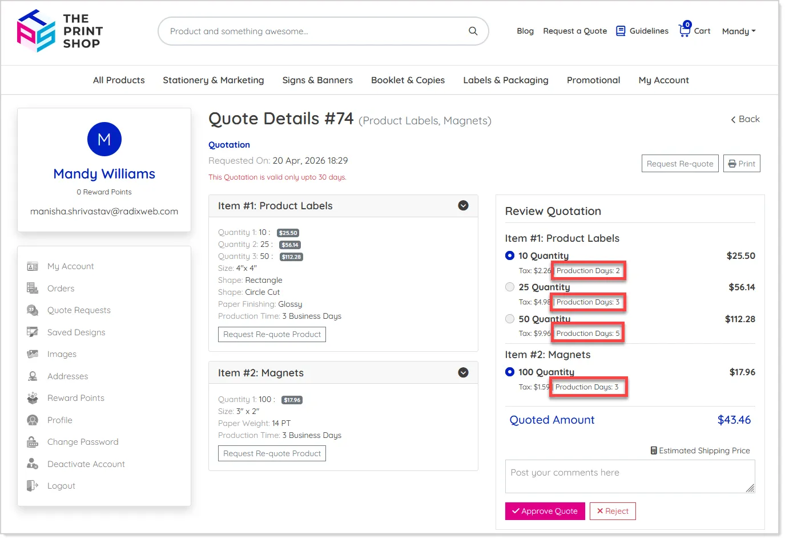
Task: Click the Approve Quote button
Action: [x=545, y=511]
